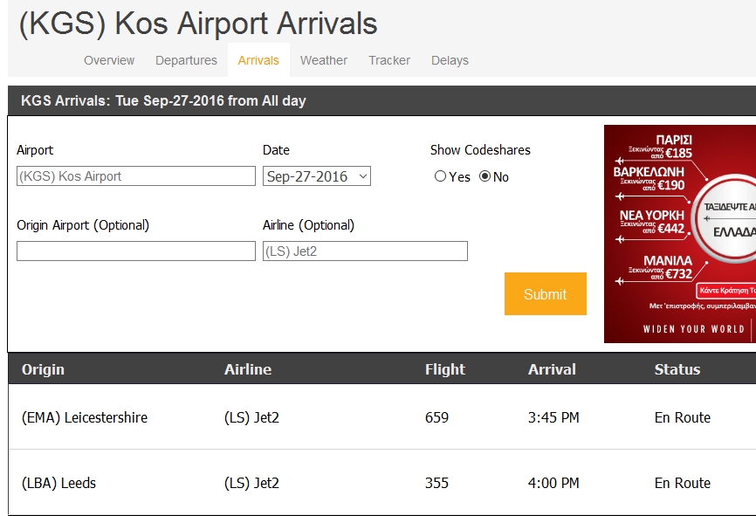Sort by the Airline column header
This screenshot has height=516, width=756.
(x=248, y=369)
